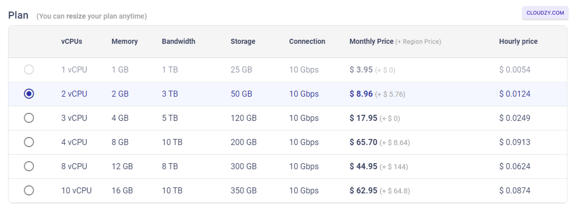Viewport: 576px width, 209px height.
Task: Click the 10 vCPU label text
Action: coord(76,190)
